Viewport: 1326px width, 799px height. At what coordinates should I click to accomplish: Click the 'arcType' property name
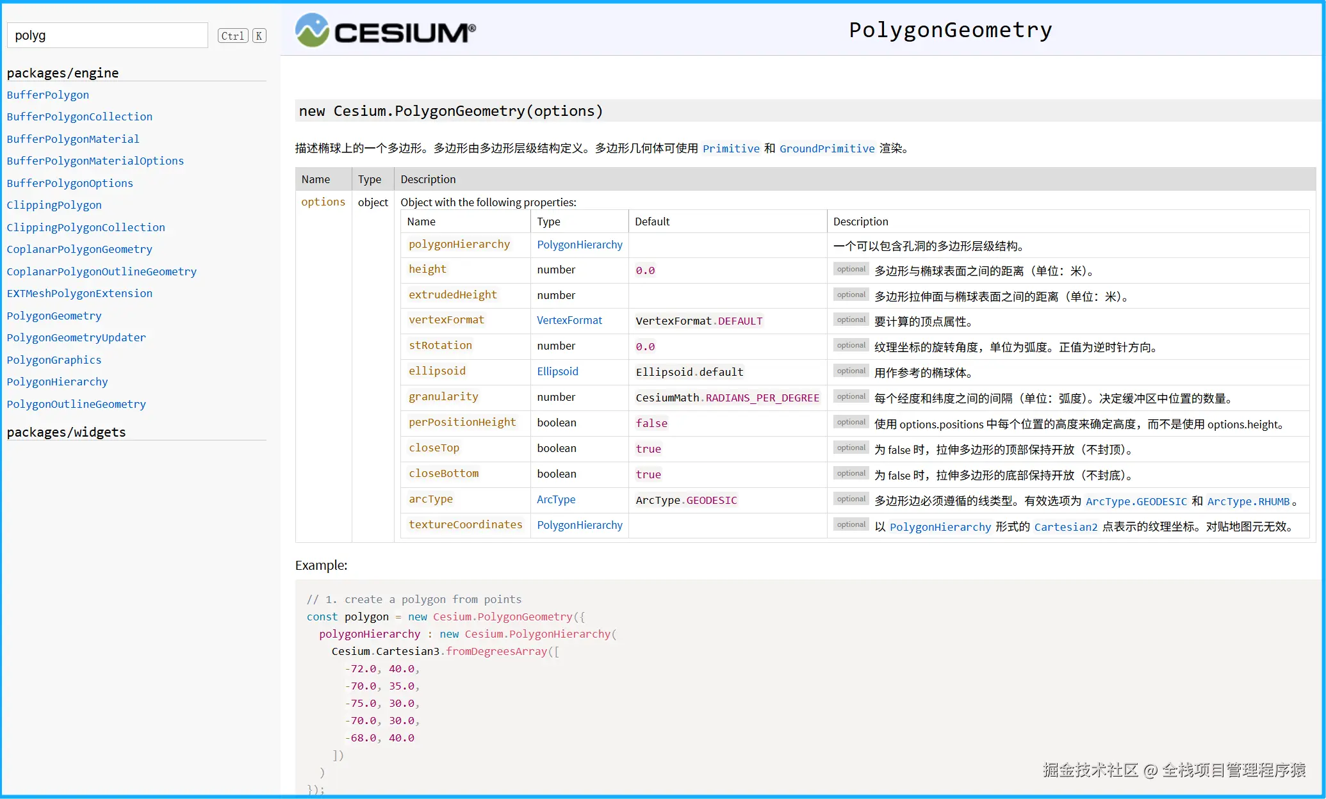[x=430, y=499]
